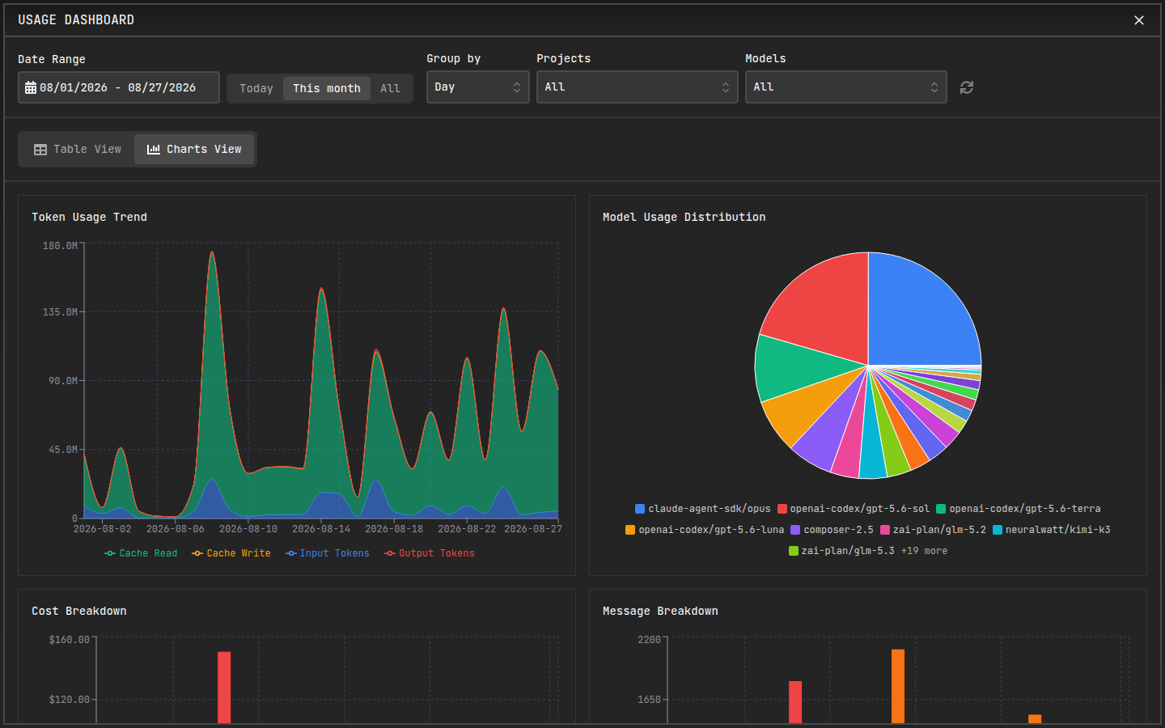
Task: Click the "USAGE DASHBOARD" header title
Action: (x=76, y=20)
